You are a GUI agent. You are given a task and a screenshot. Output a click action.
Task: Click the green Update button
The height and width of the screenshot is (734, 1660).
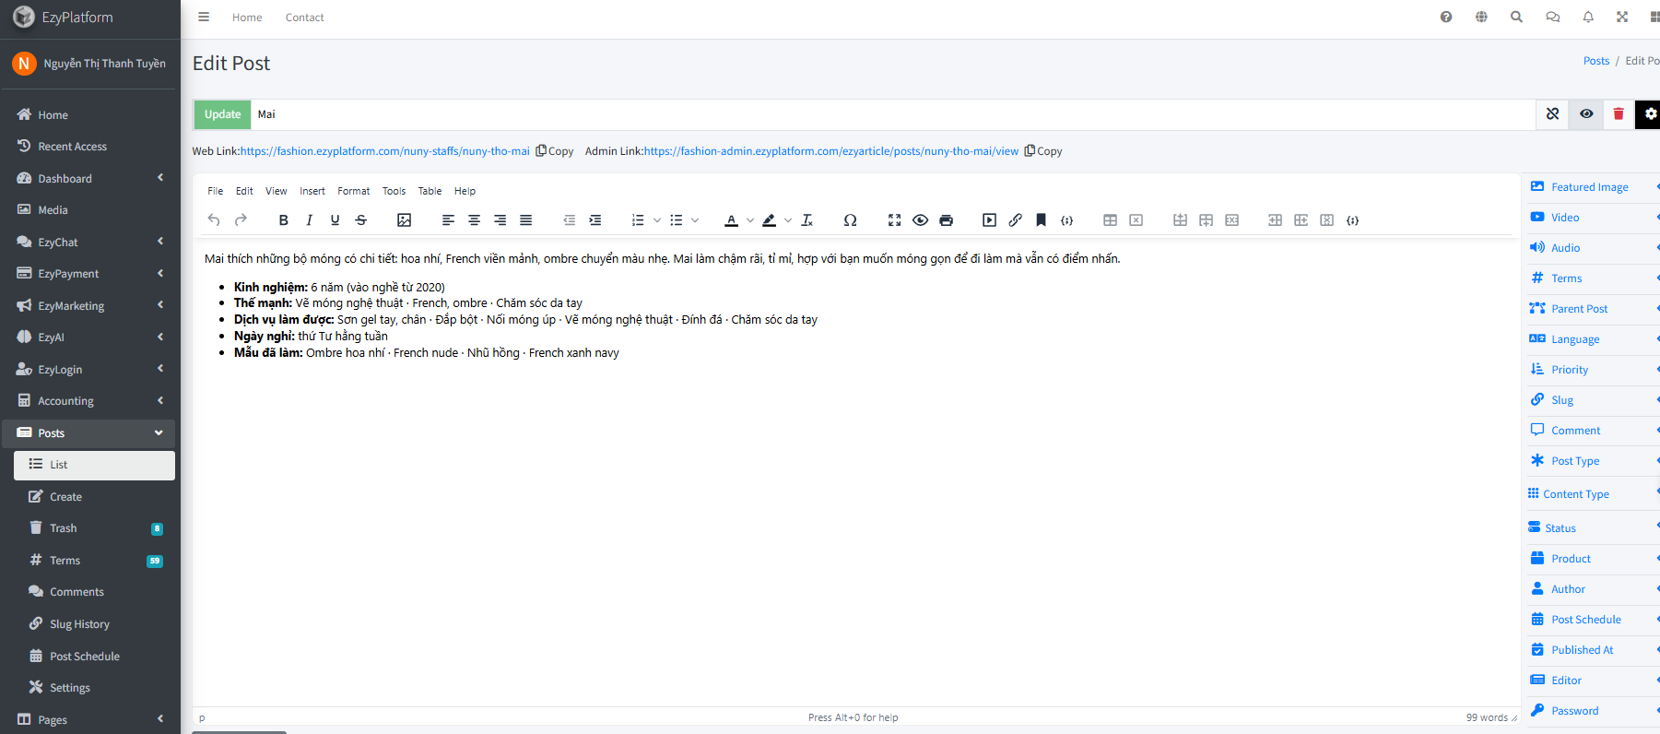(222, 114)
